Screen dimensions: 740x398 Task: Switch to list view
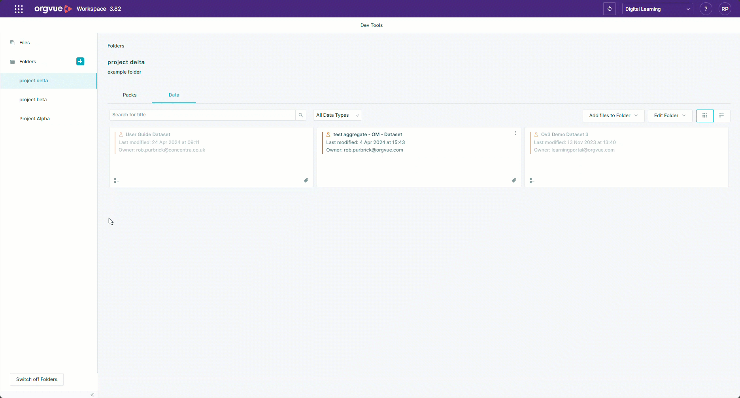[x=721, y=116]
